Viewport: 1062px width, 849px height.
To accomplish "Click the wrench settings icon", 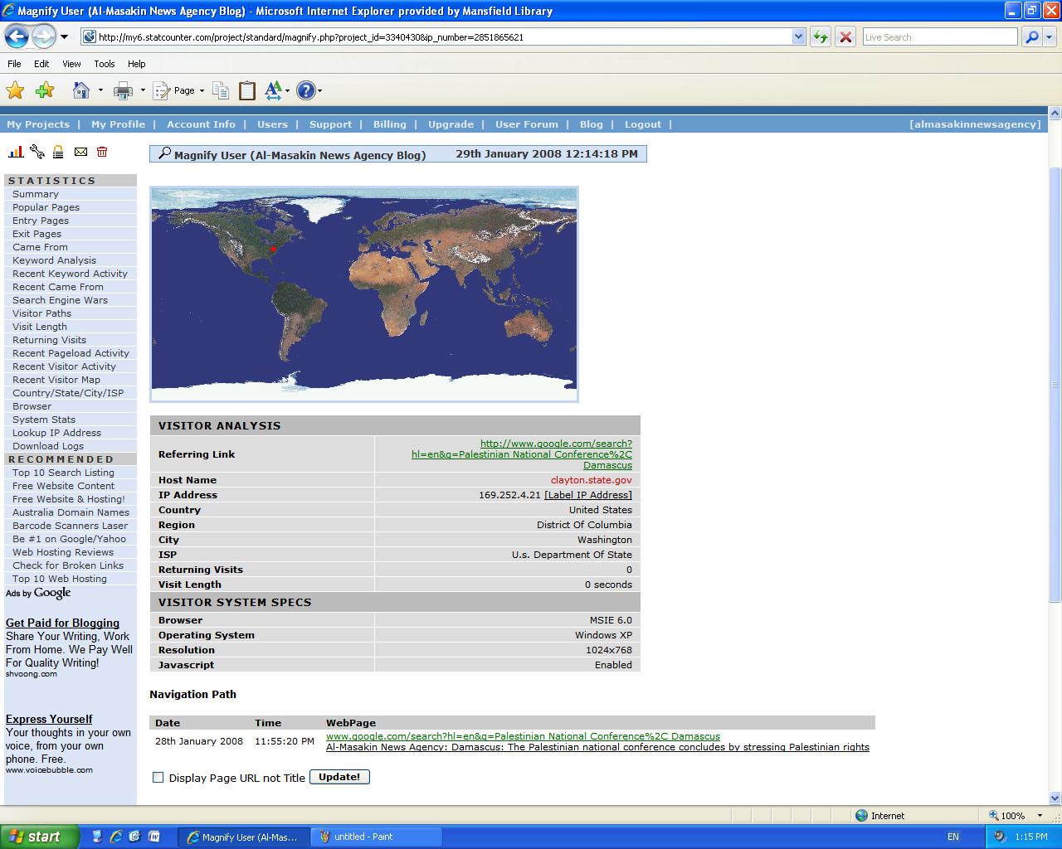I will (x=37, y=152).
